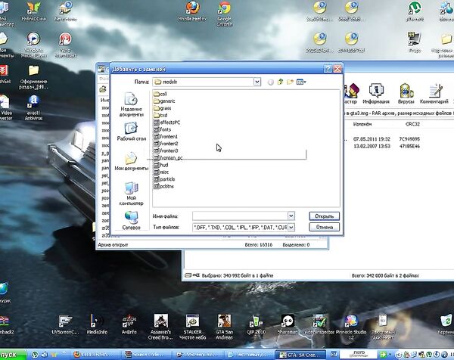Open the view menu icon in dialog toolbar
454x360 pixels.
tap(301, 81)
